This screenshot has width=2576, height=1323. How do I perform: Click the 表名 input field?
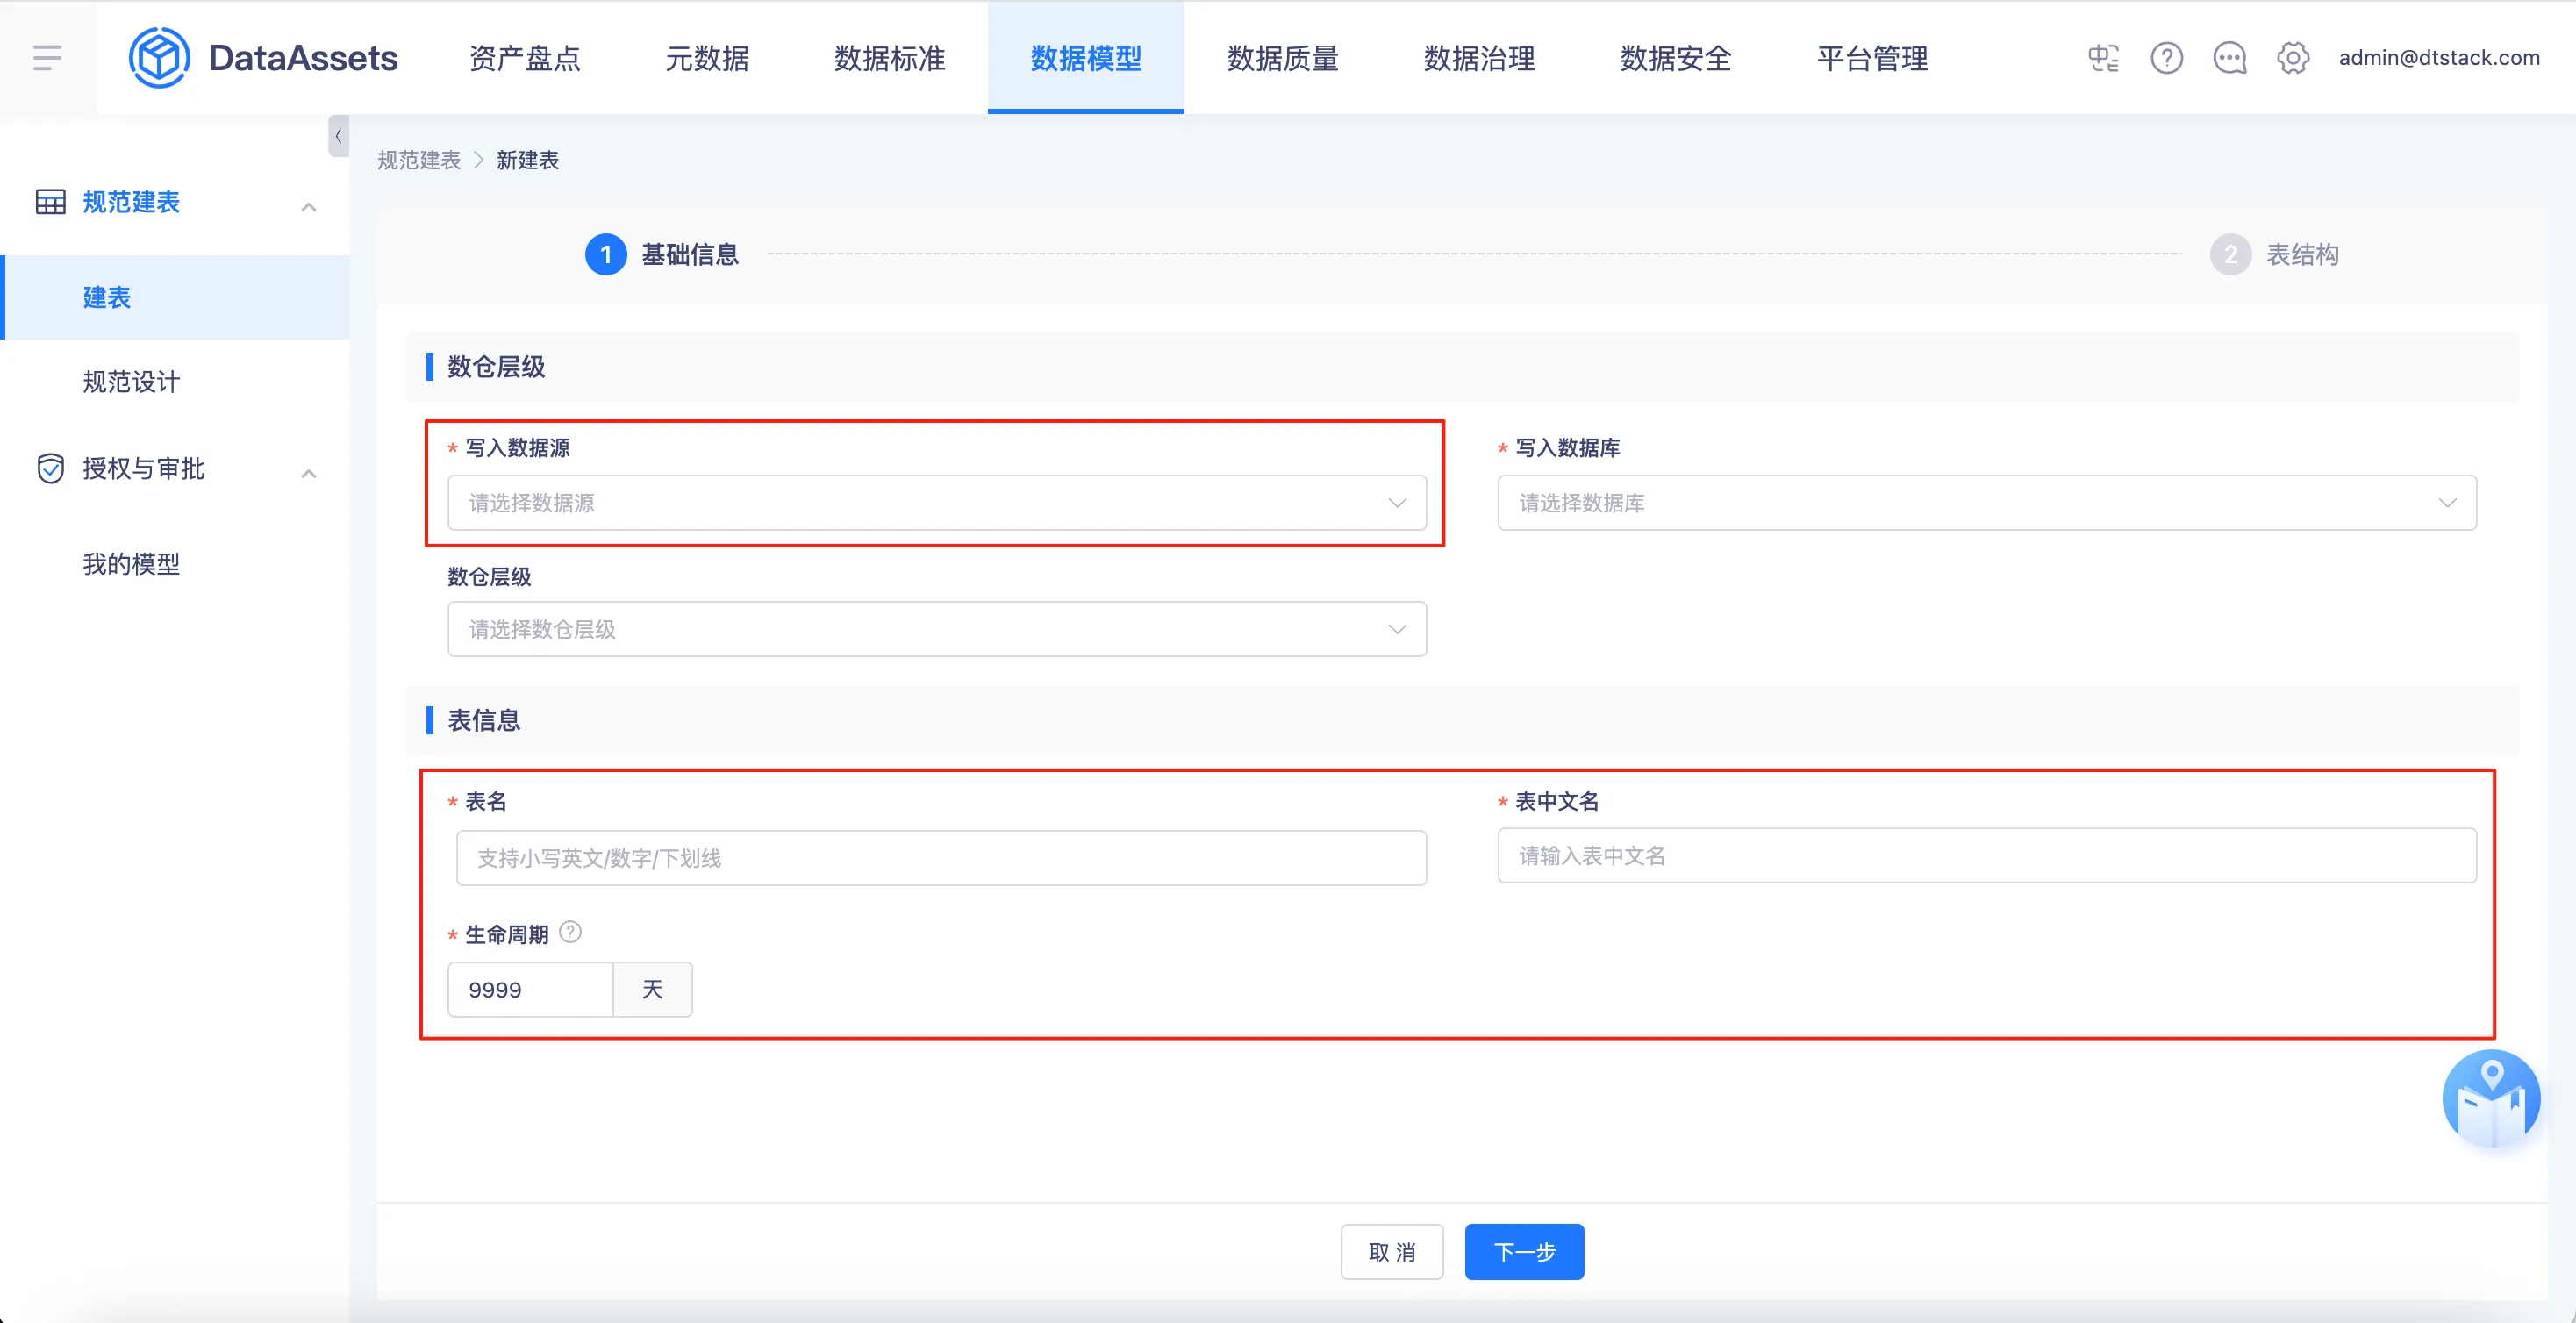pyautogui.click(x=940, y=858)
